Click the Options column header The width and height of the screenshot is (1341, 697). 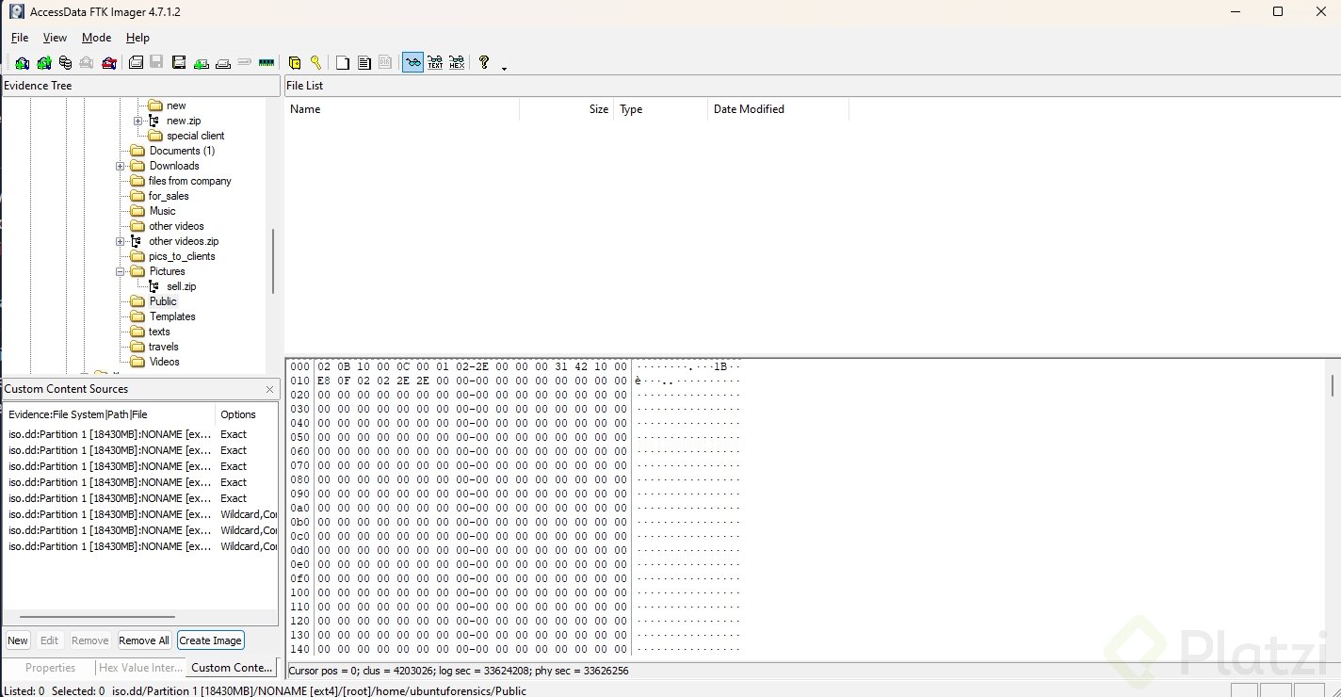(x=247, y=414)
